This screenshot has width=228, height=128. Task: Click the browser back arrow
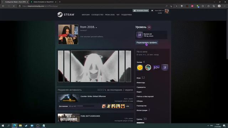[3, 6]
